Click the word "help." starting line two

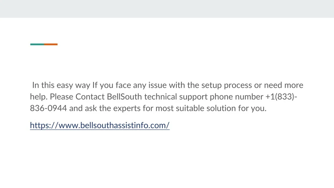coord(39,97)
